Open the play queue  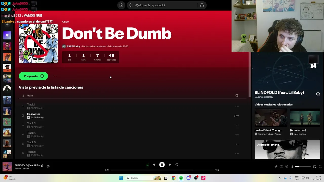pyautogui.click(x=281, y=167)
